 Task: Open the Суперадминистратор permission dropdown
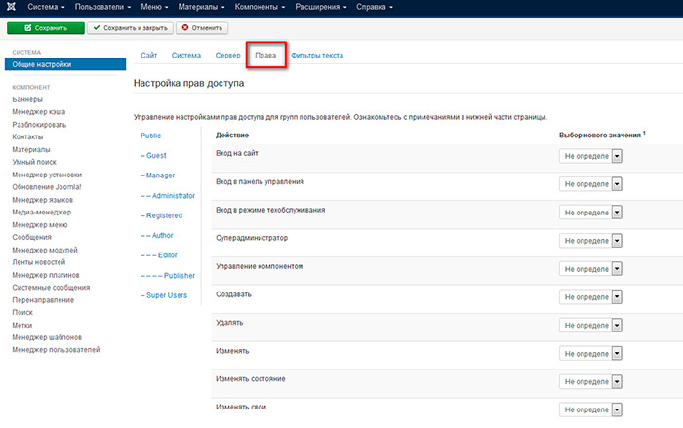click(x=591, y=239)
